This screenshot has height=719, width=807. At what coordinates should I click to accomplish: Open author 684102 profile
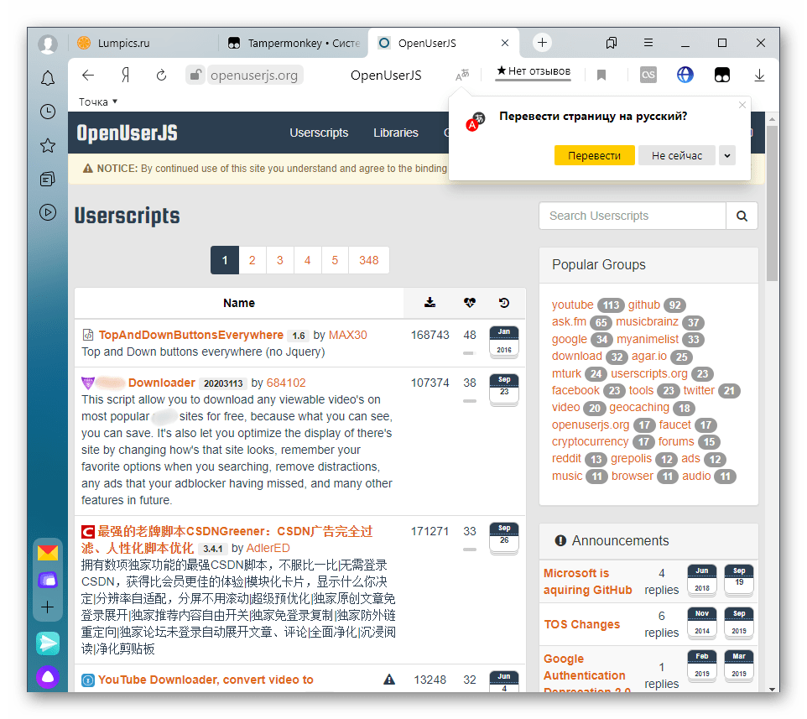pos(286,383)
